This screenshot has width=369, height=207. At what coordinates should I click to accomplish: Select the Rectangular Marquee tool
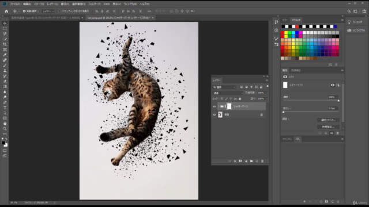[x=5, y=28]
